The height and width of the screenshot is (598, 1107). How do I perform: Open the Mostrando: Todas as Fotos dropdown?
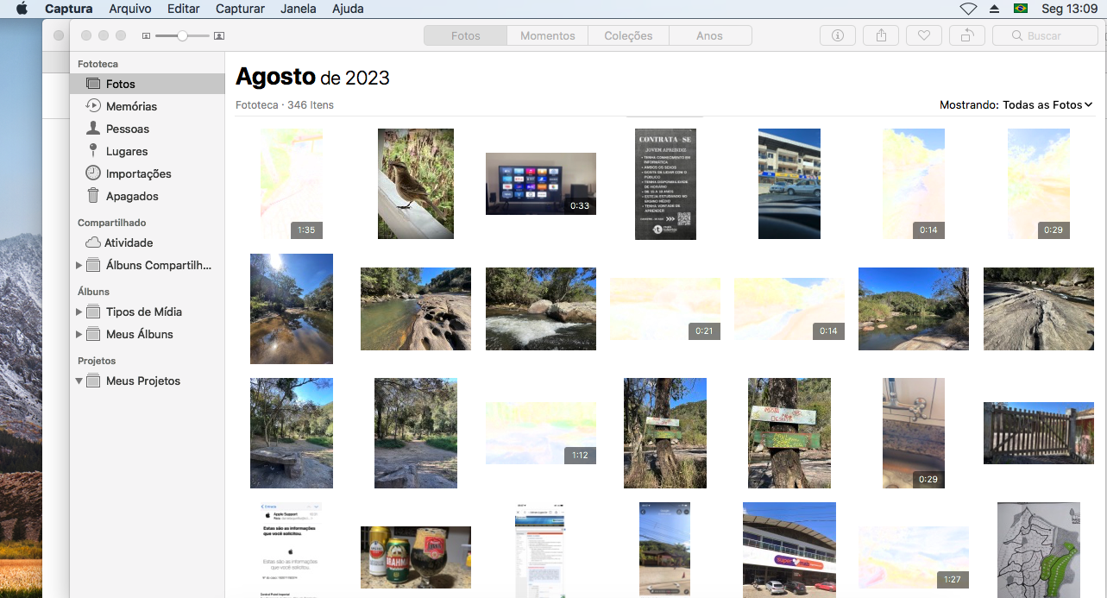pyautogui.click(x=1016, y=104)
